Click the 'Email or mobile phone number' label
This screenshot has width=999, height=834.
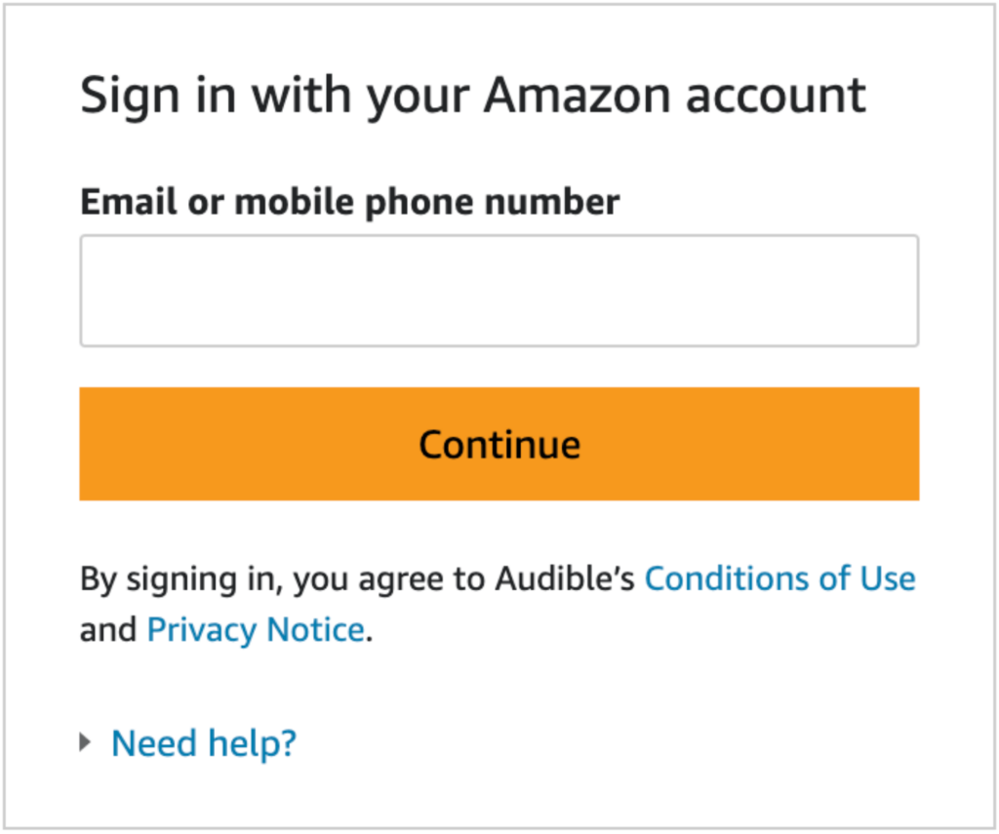(349, 202)
